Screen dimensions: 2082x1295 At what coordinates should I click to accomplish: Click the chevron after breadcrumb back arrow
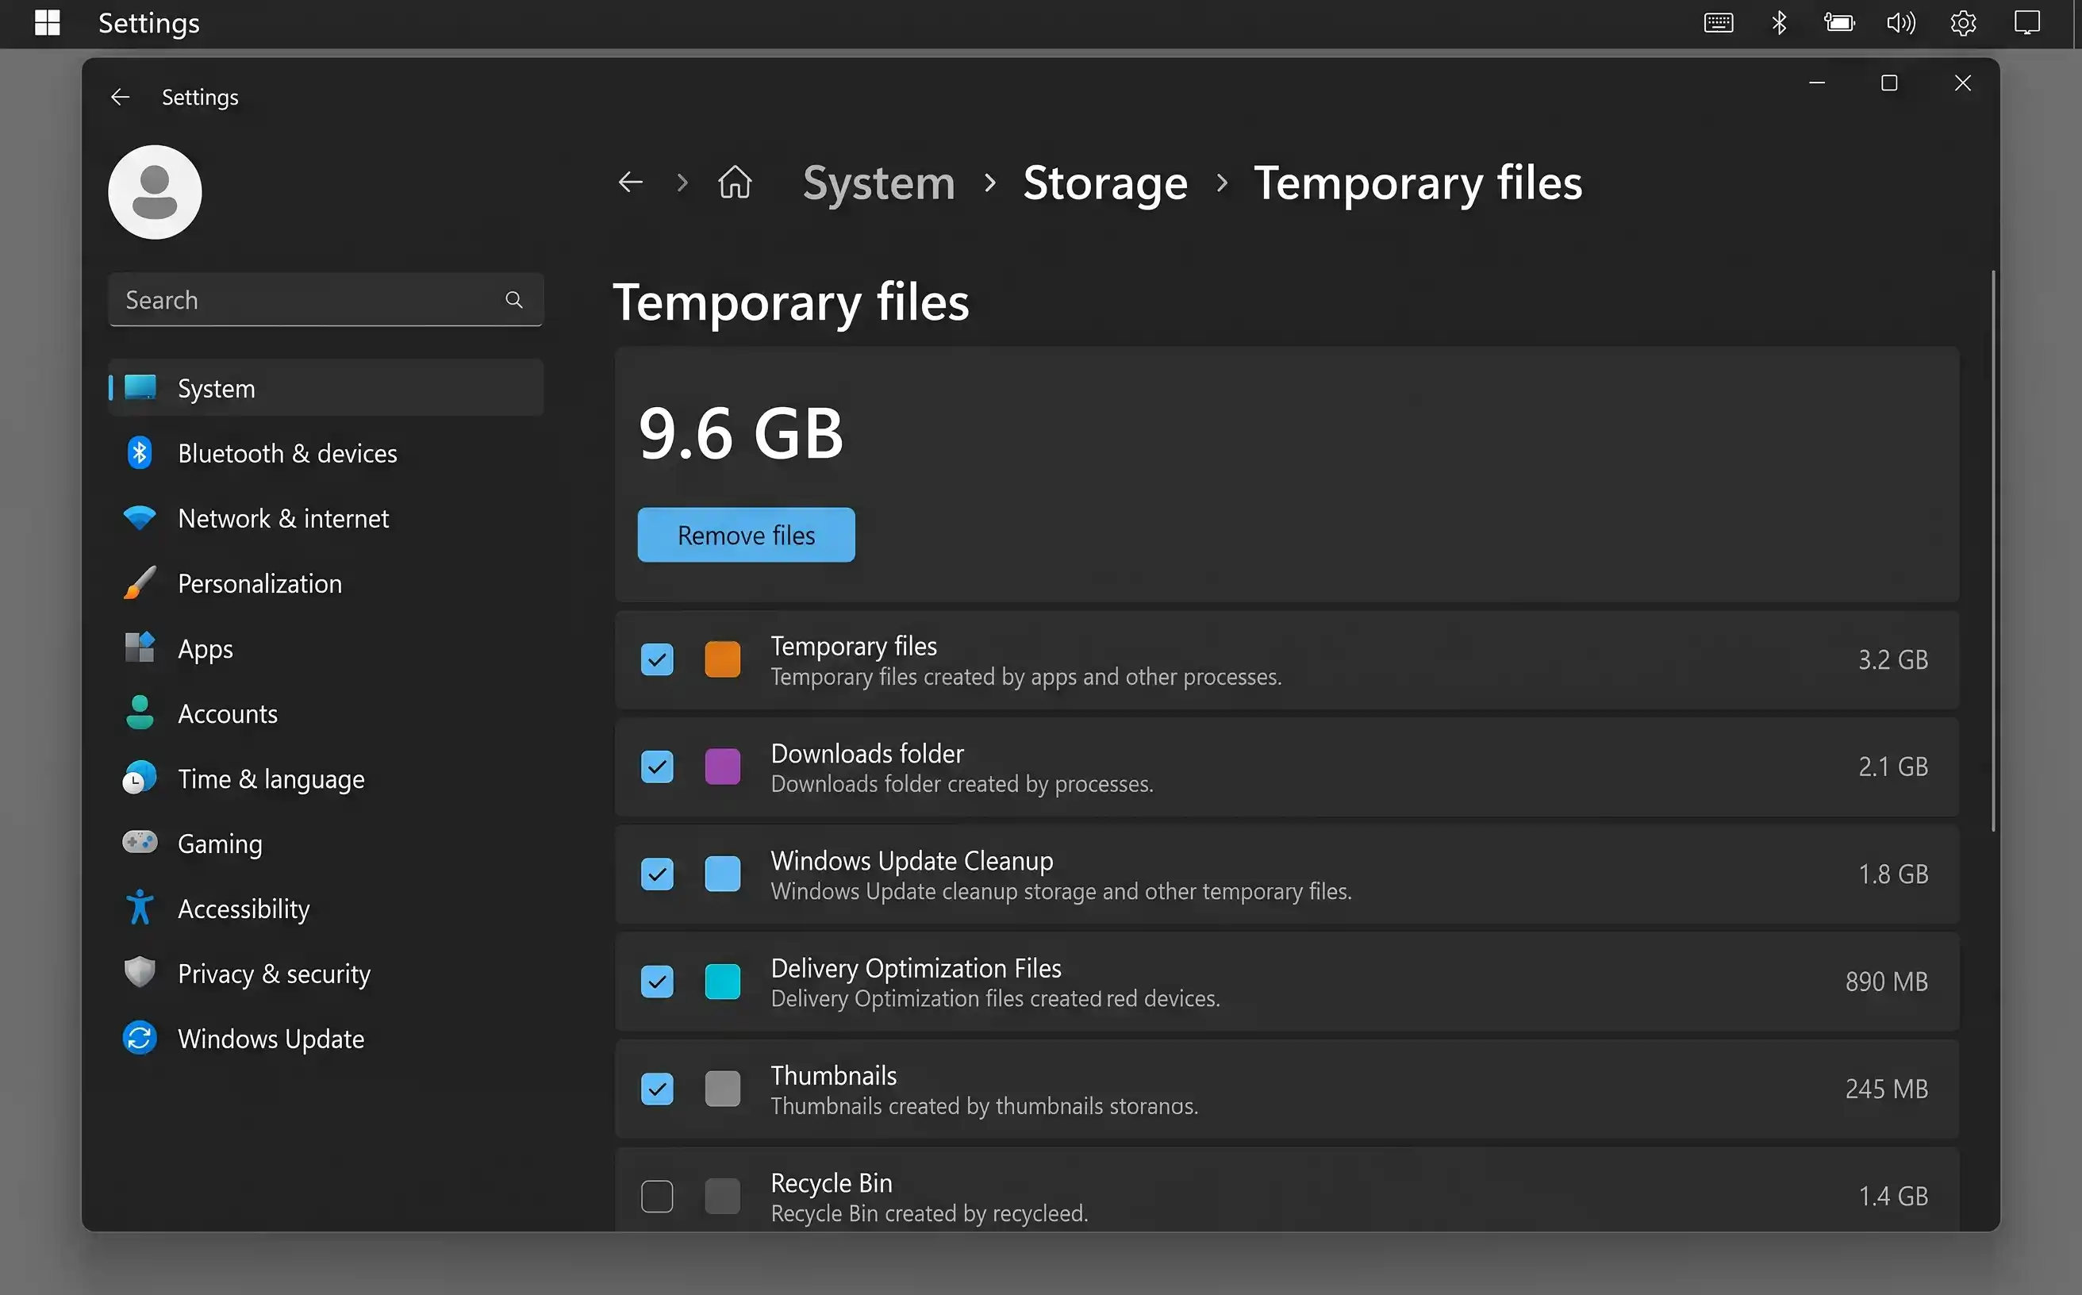coord(682,183)
